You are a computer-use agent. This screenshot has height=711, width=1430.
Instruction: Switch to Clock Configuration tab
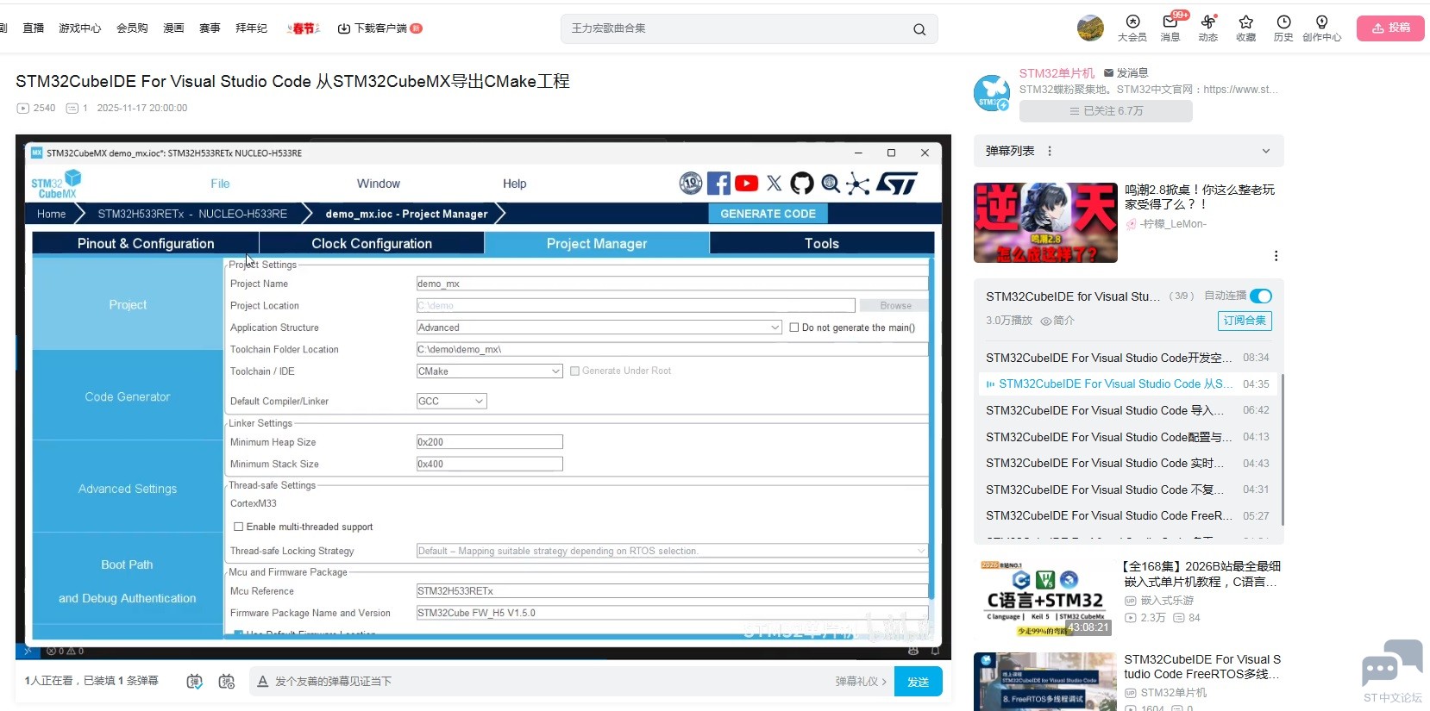(372, 244)
